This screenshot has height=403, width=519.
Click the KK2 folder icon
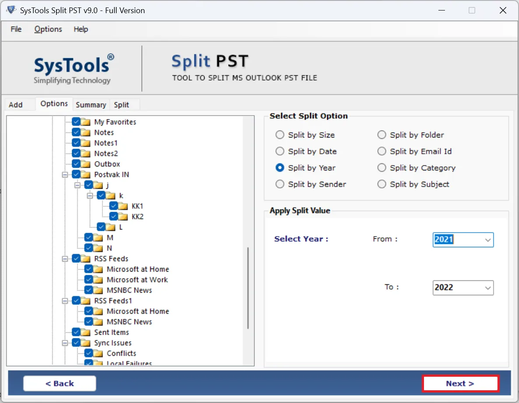(x=123, y=216)
